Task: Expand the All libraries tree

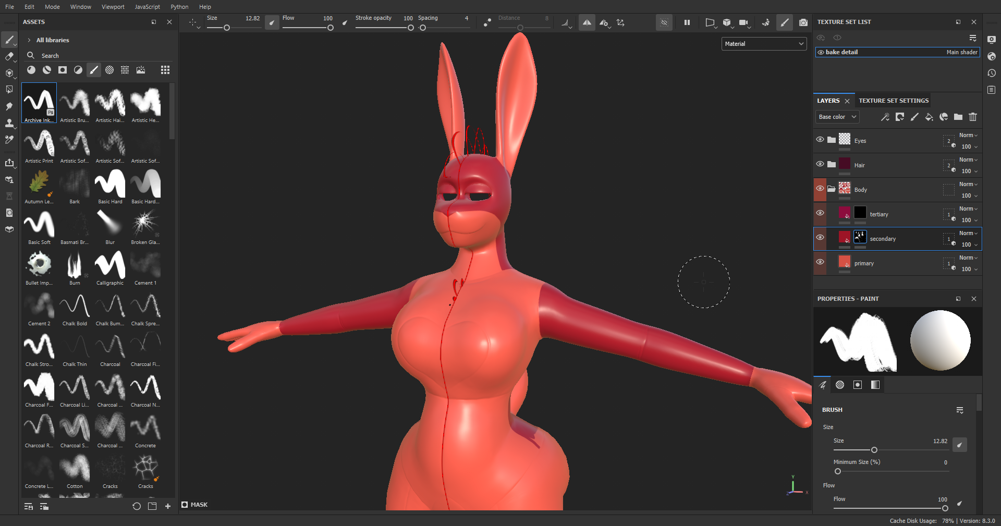Action: pos(29,40)
